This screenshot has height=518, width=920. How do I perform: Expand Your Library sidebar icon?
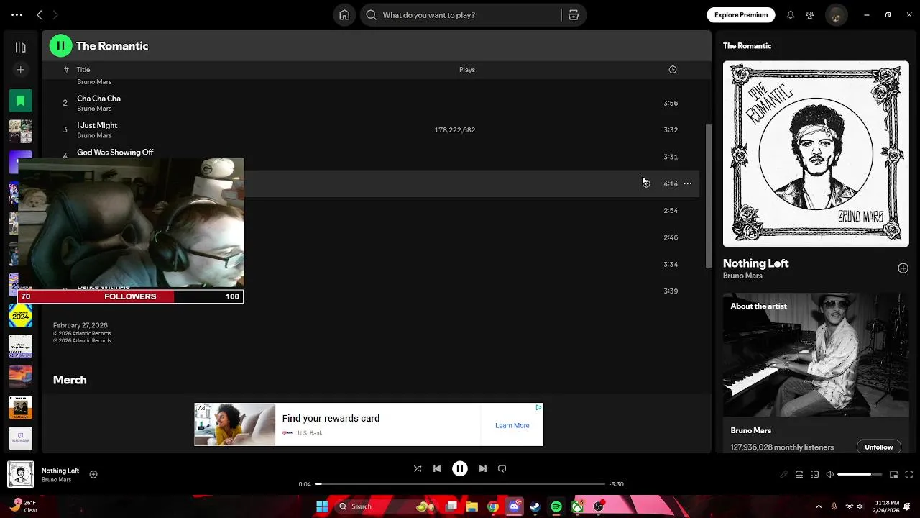tap(20, 47)
